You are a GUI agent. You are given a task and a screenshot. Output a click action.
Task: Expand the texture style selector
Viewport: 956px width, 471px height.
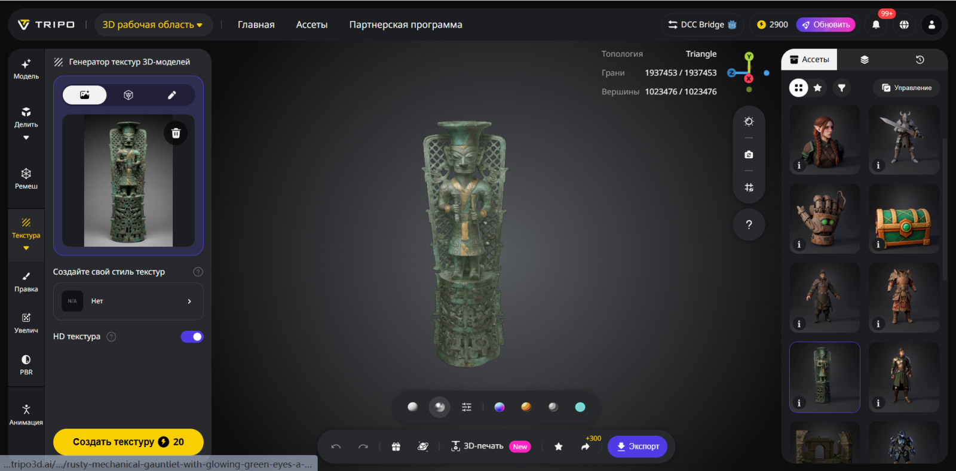click(128, 301)
